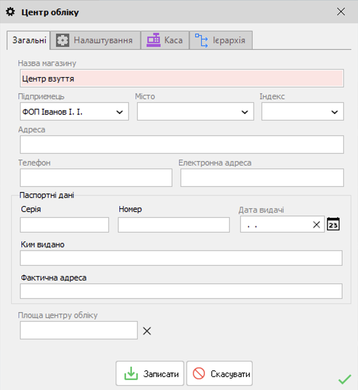Image resolution: width=358 pixels, height=390 pixels.
Task: Close the Центр обліку dialog
Action: tap(341, 11)
